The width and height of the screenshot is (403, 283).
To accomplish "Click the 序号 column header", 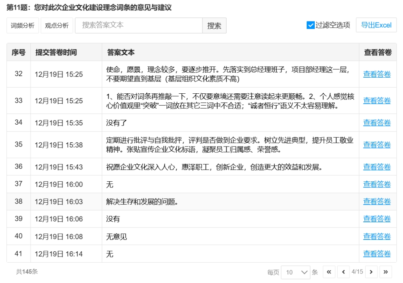I will (x=18, y=52).
